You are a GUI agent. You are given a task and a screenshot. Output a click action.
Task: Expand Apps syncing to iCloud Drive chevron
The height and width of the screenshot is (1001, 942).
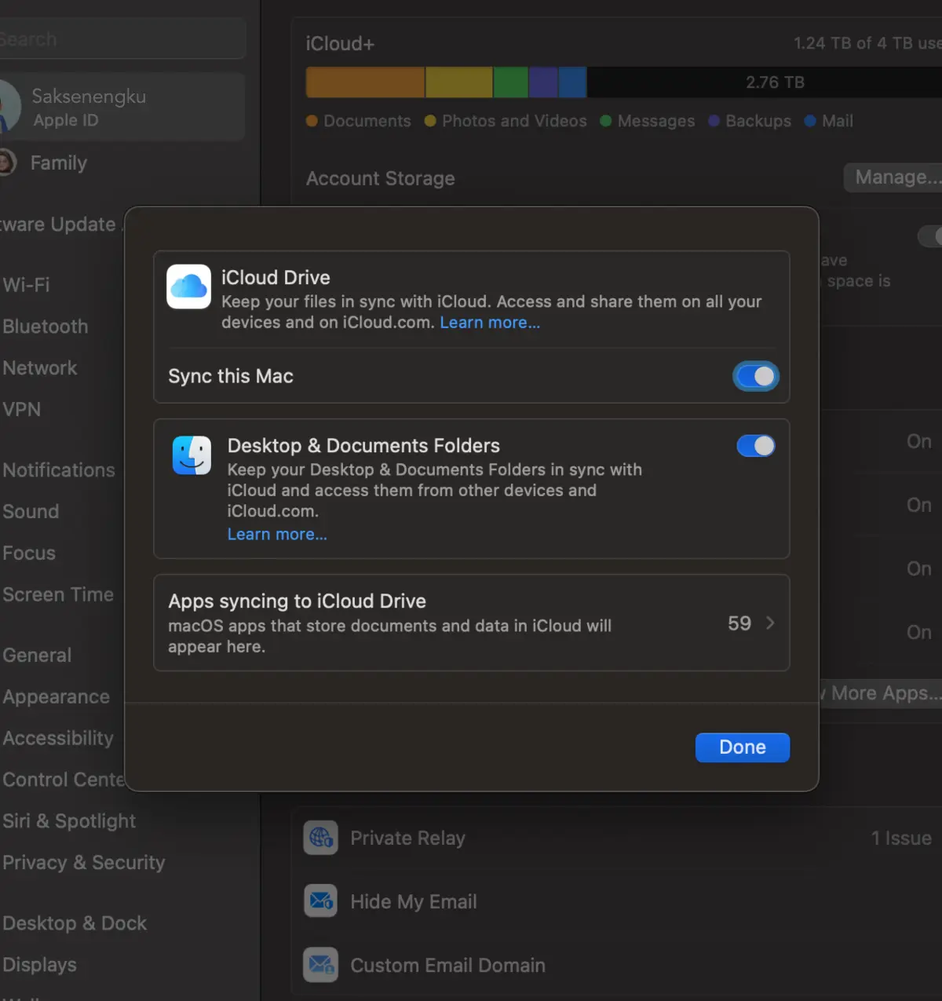click(x=769, y=623)
